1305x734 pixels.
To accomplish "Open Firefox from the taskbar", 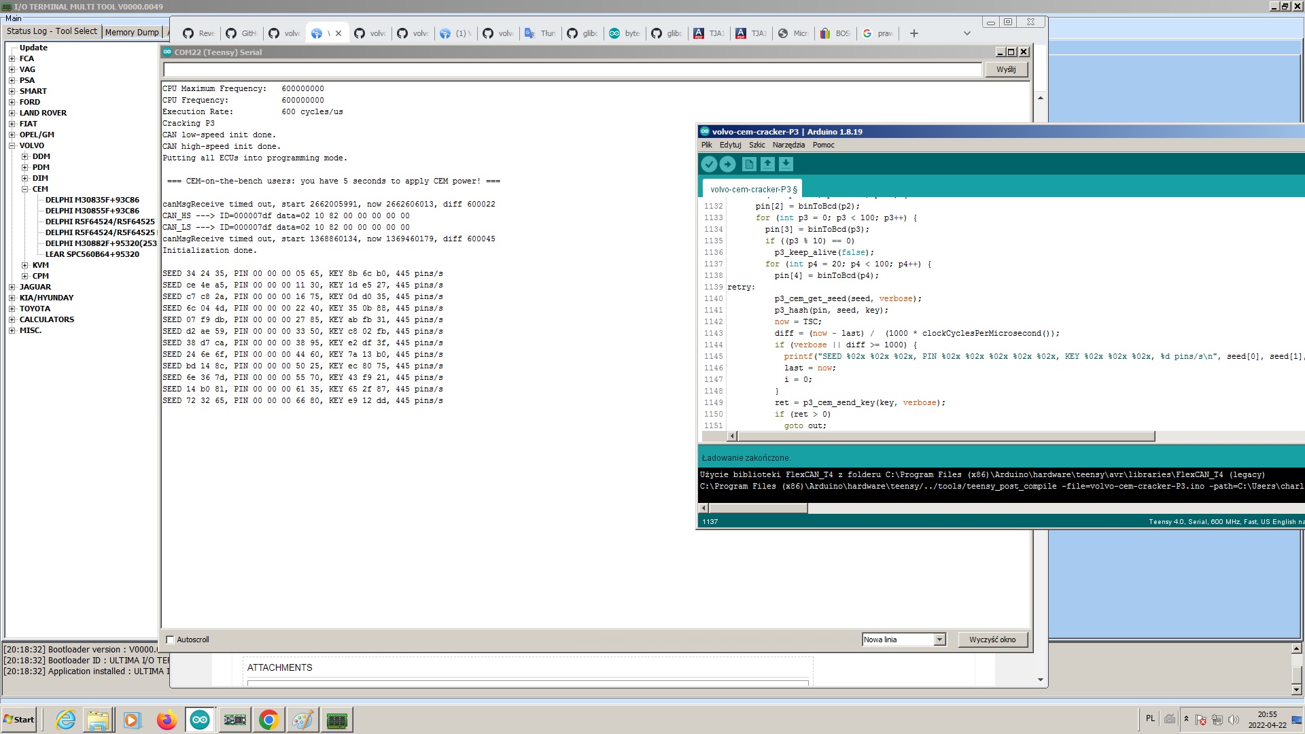I will pyautogui.click(x=167, y=720).
